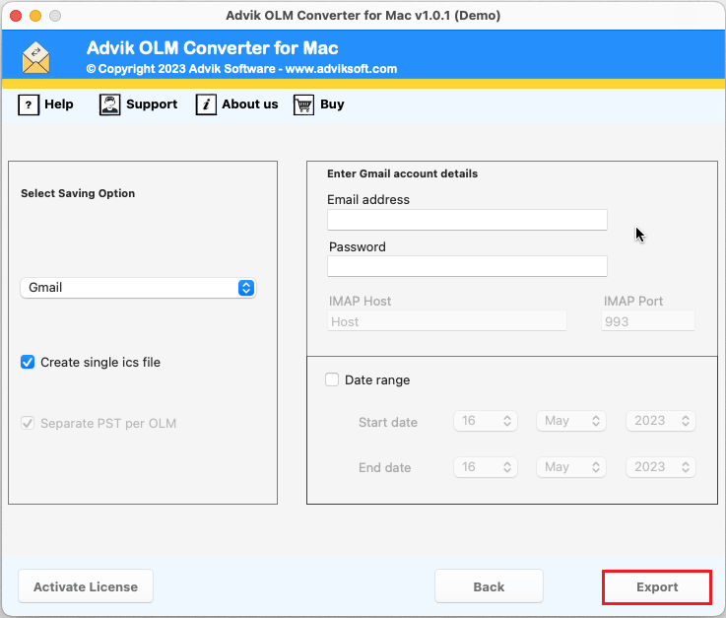
Task: Open the Gmail saving option dropdown
Action: pos(138,288)
